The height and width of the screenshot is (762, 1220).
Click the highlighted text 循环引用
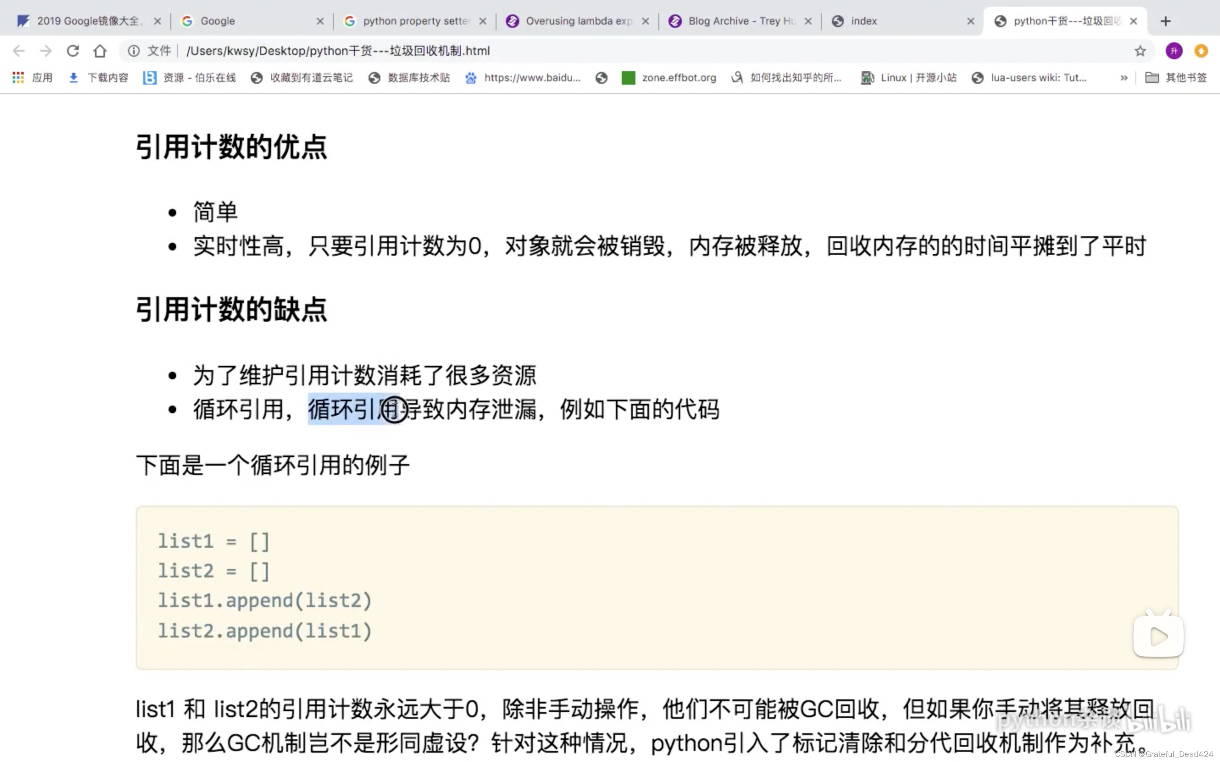[353, 409]
